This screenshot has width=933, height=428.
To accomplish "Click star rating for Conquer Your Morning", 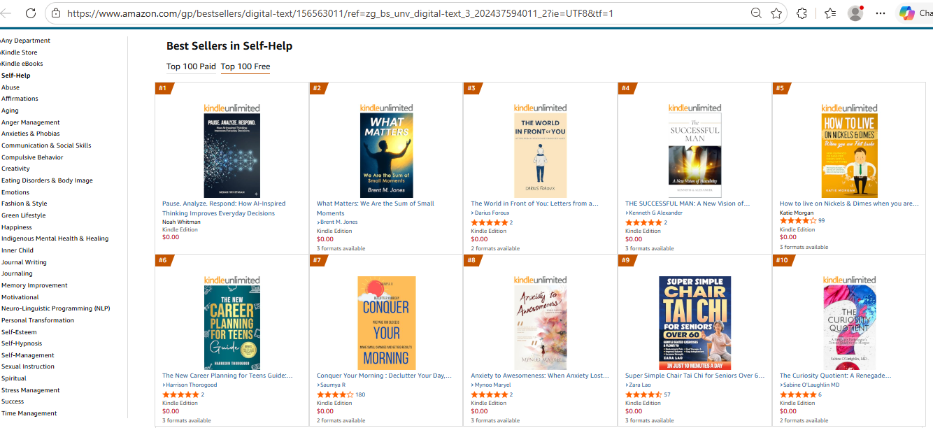I will [335, 394].
